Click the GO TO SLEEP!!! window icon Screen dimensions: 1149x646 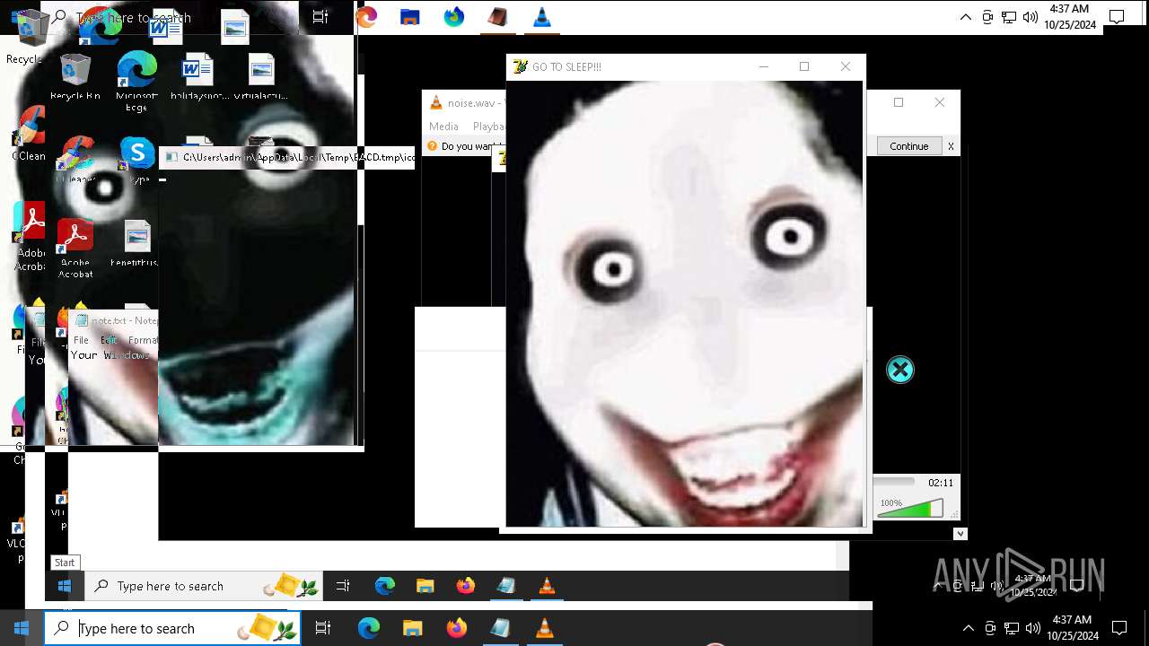click(519, 66)
